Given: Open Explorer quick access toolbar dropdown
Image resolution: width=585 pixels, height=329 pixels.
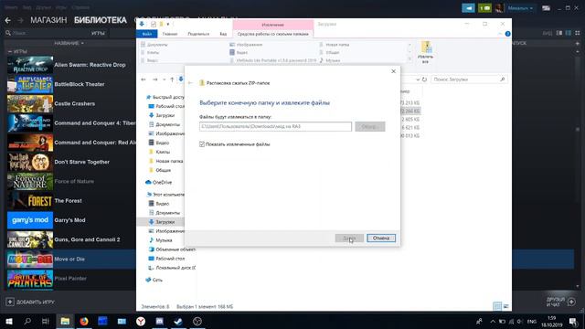Looking at the screenshot, I should click(168, 25).
